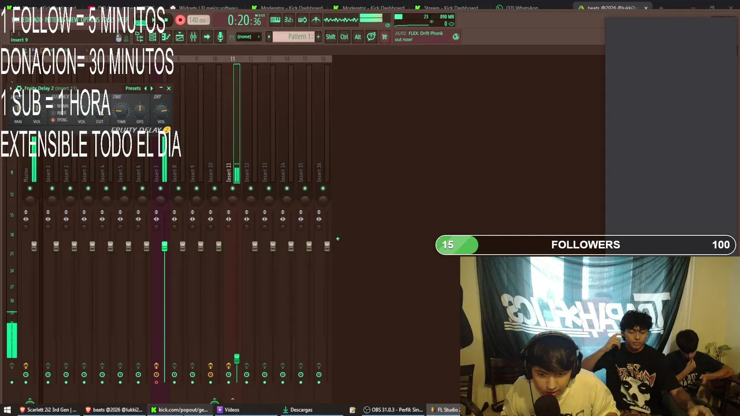Viewport: 740px width, 416px height.
Task: Open the (none) input selector dropdown
Action: point(247,37)
